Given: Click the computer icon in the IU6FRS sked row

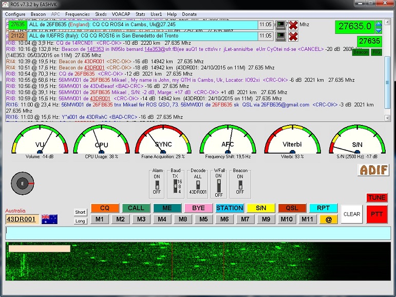Looking at the screenshot, I should 280,36.
